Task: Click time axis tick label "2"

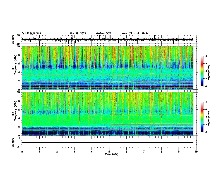Action: [57, 152]
